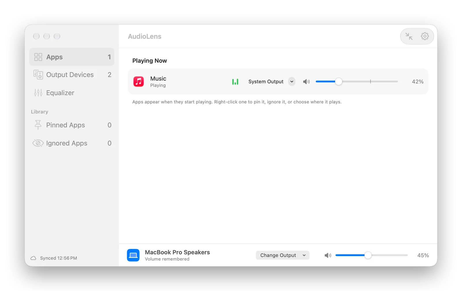Switch to Output Devices section
The width and height of the screenshot is (462, 291).
(72, 75)
